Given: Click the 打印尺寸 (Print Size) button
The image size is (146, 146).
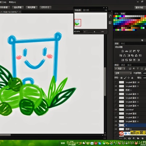Looking at the screenshot, I should coord(45,7).
